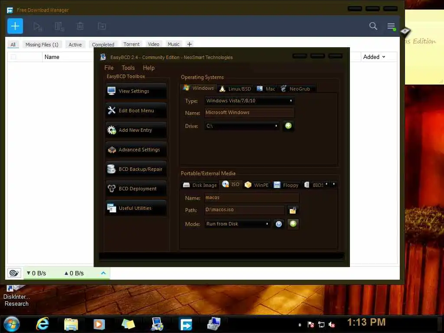Select the All downloads filter tab
Screen dimensions: 444x333
tap(13, 45)
